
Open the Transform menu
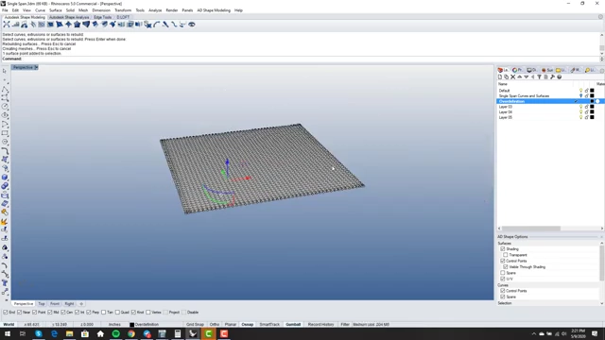123,10
